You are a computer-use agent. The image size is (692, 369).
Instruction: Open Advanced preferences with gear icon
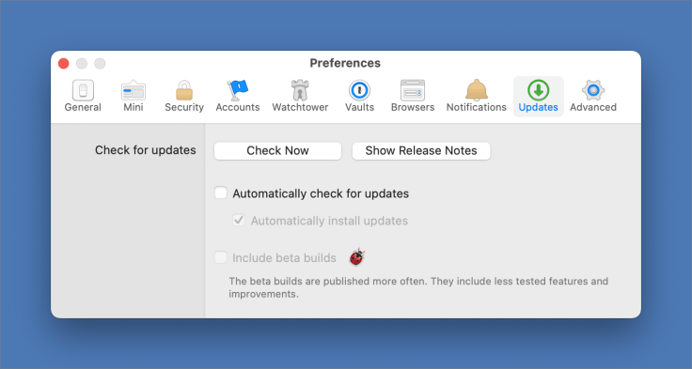click(593, 96)
